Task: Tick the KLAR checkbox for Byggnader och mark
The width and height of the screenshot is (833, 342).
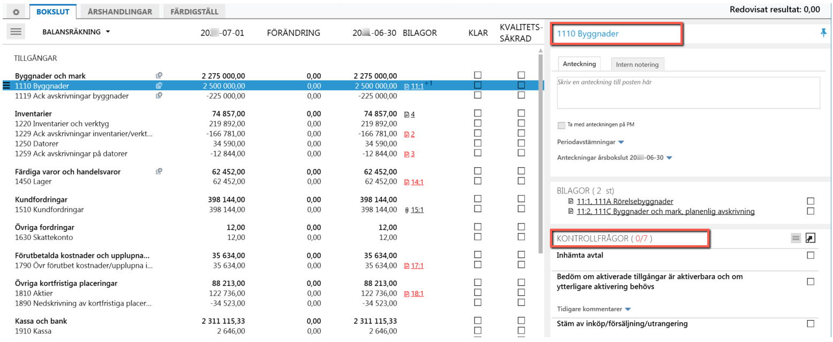Action: tap(478, 76)
